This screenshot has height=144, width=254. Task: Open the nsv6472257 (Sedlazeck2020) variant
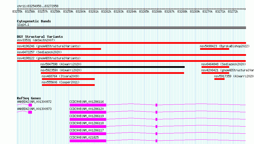(131, 55)
